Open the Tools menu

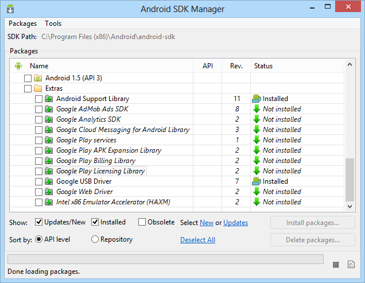pyautogui.click(x=53, y=24)
